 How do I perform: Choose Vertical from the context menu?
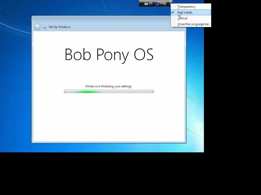(x=191, y=18)
